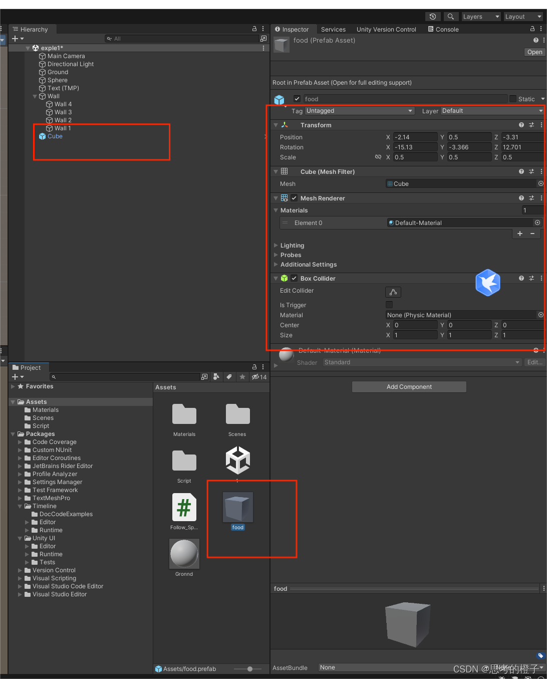Disable the Box Collider component checkbox
Screen dimensions: 547x679
click(295, 278)
